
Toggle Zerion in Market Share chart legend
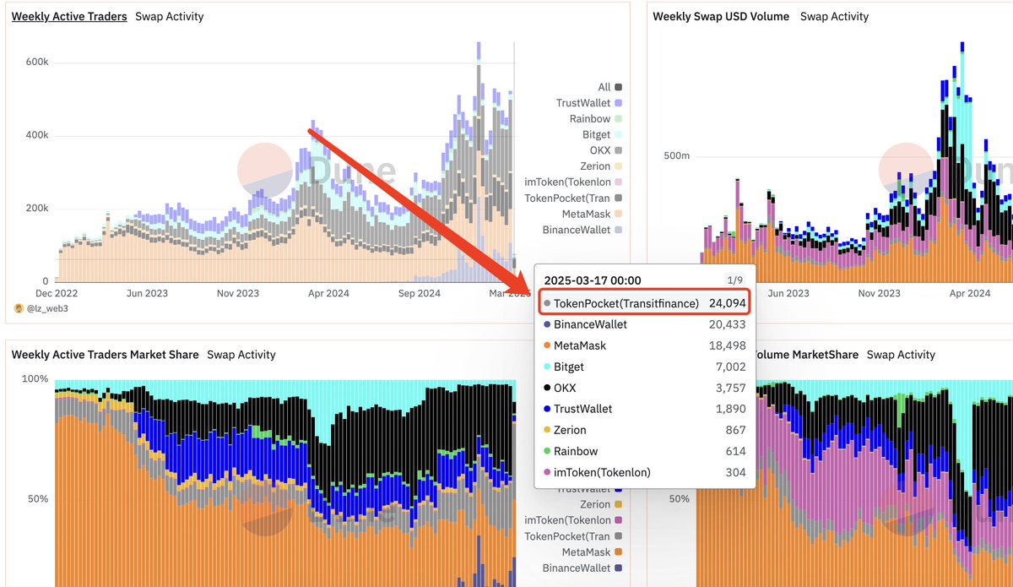click(x=600, y=504)
